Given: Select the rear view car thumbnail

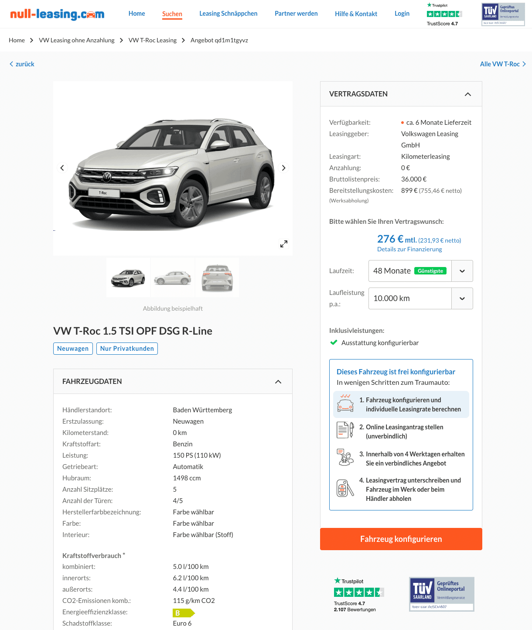Looking at the screenshot, I should (x=217, y=278).
